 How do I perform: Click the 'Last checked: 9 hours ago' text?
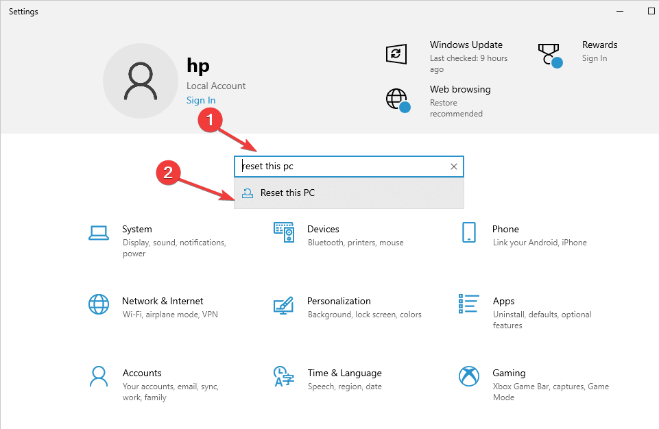coord(468,64)
